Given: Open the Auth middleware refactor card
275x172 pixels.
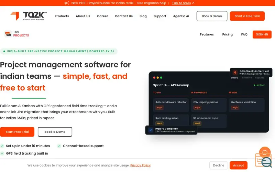Looking at the screenshot, I should tap(171, 105).
